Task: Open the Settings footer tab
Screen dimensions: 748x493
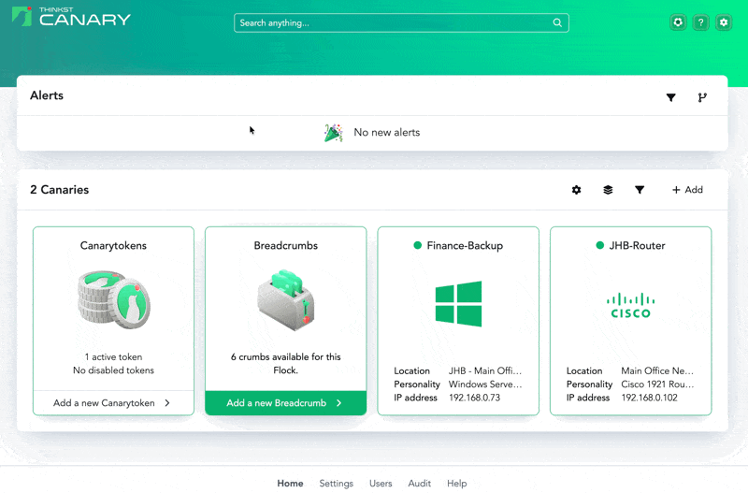Action: [337, 483]
